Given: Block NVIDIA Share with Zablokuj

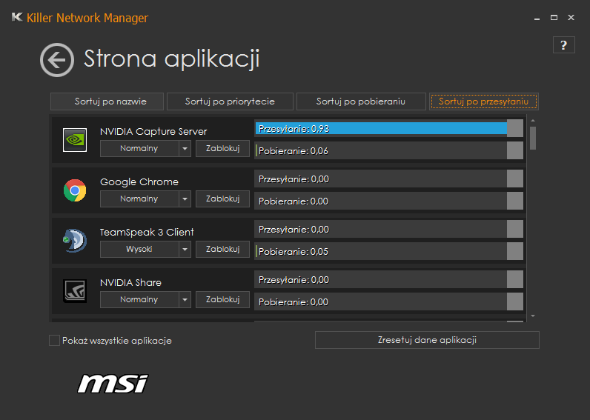Looking at the screenshot, I should [x=223, y=300].
